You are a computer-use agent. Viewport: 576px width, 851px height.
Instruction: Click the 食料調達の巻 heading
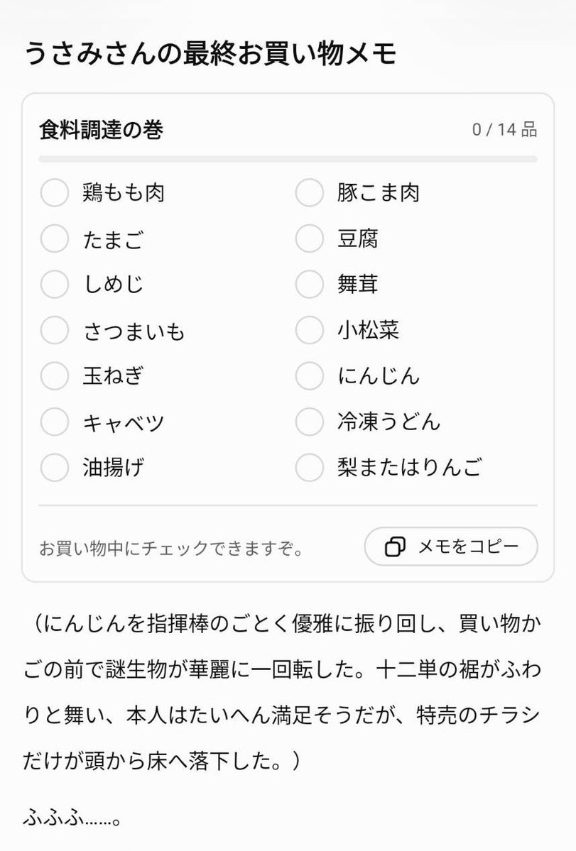(101, 130)
